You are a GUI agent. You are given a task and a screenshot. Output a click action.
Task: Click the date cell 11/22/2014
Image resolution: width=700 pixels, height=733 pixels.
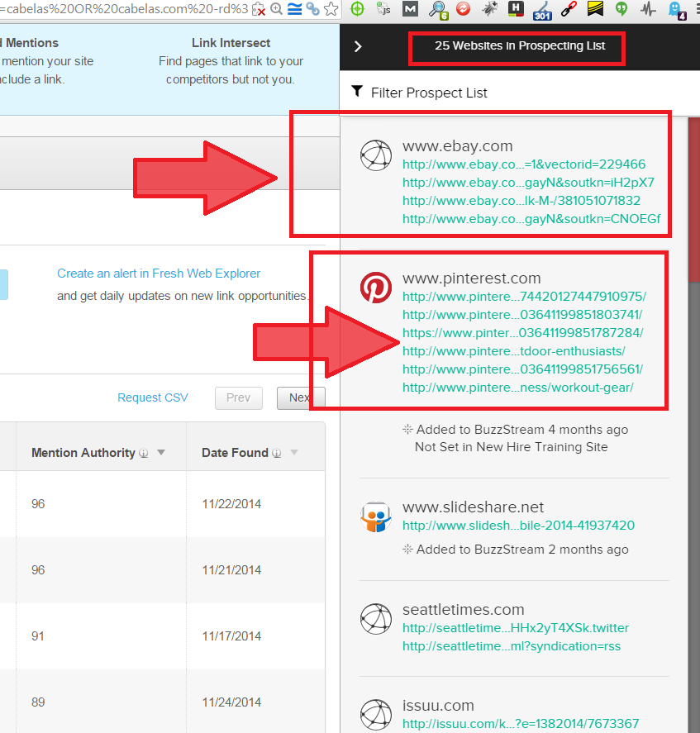(x=231, y=504)
